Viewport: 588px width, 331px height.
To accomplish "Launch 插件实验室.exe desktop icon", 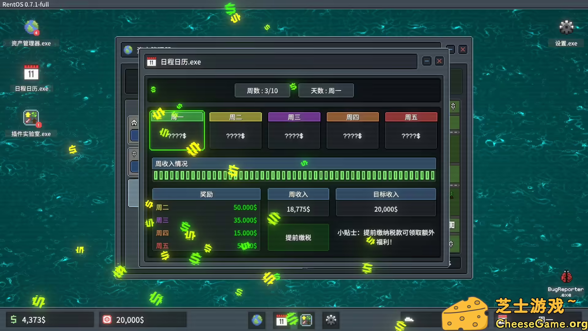I will pos(31,118).
